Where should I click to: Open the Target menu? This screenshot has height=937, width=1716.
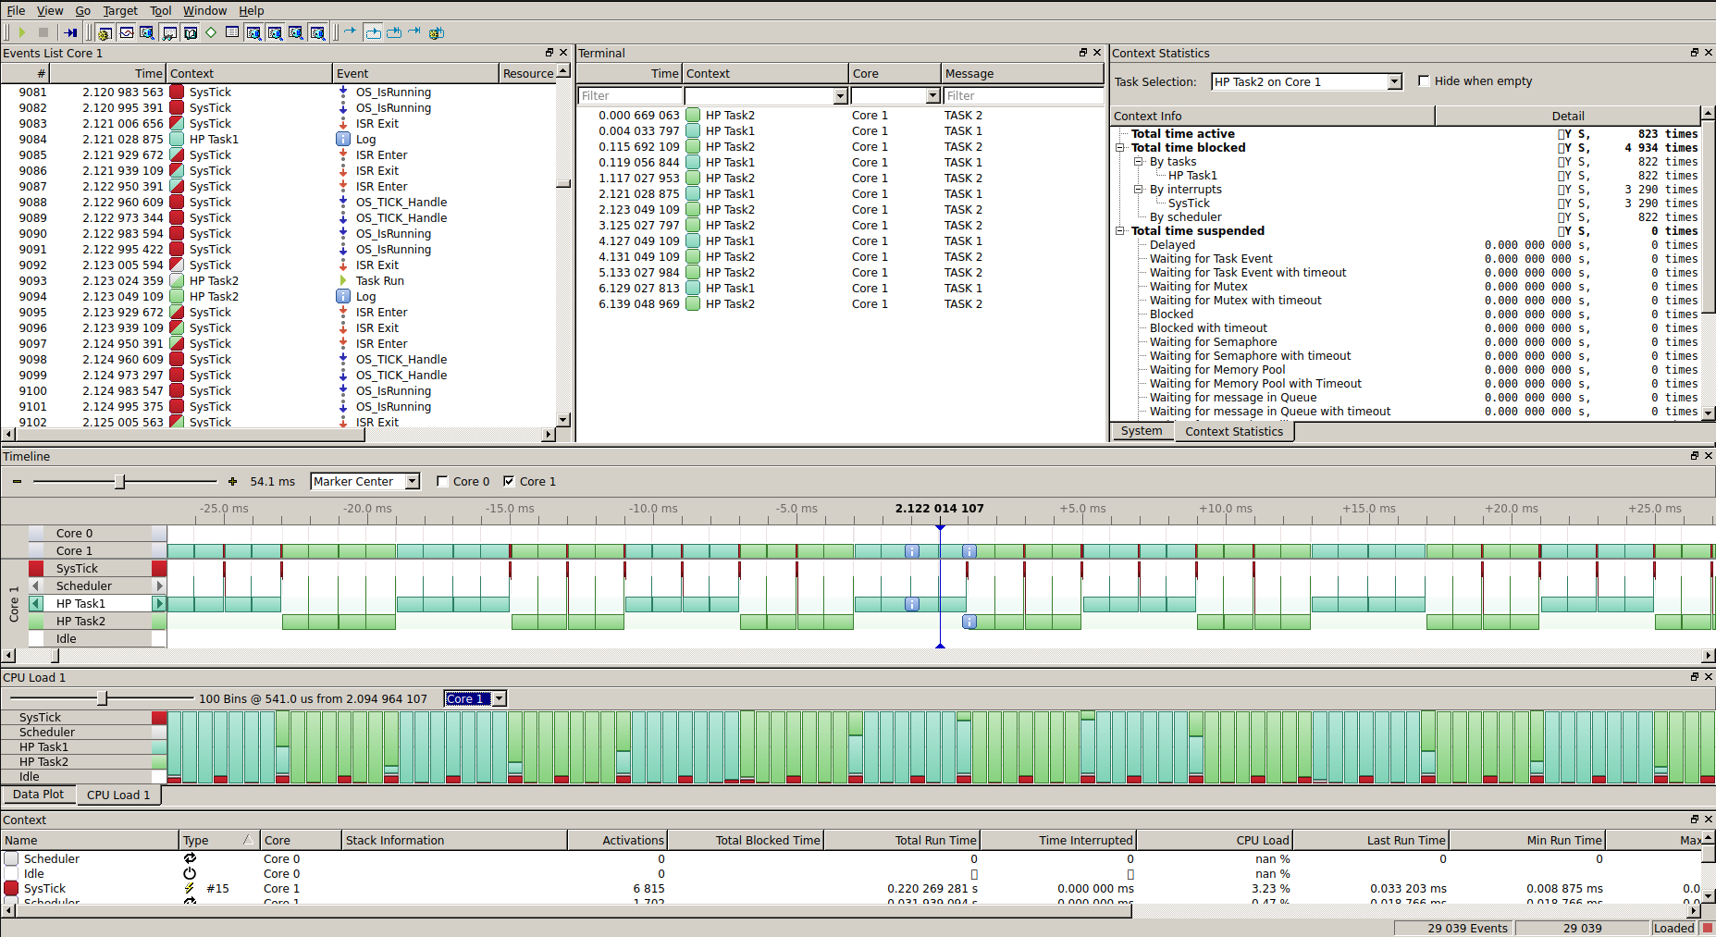click(119, 10)
